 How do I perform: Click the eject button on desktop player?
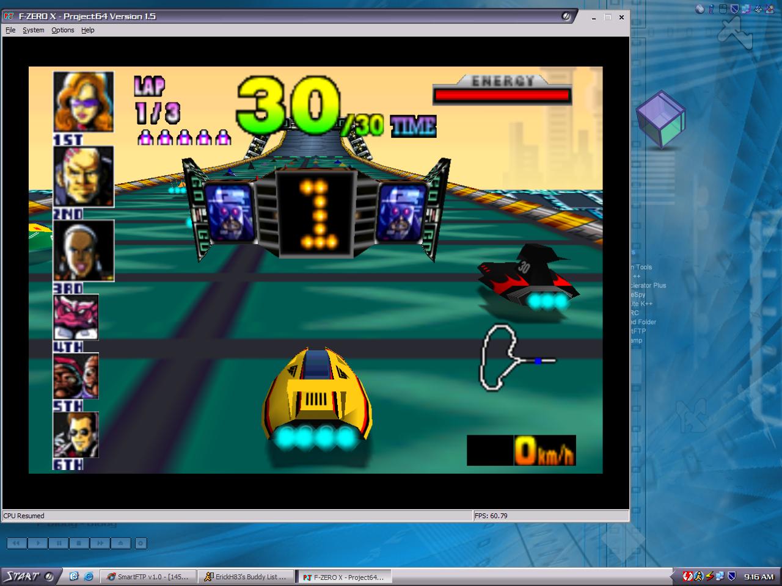tap(121, 543)
